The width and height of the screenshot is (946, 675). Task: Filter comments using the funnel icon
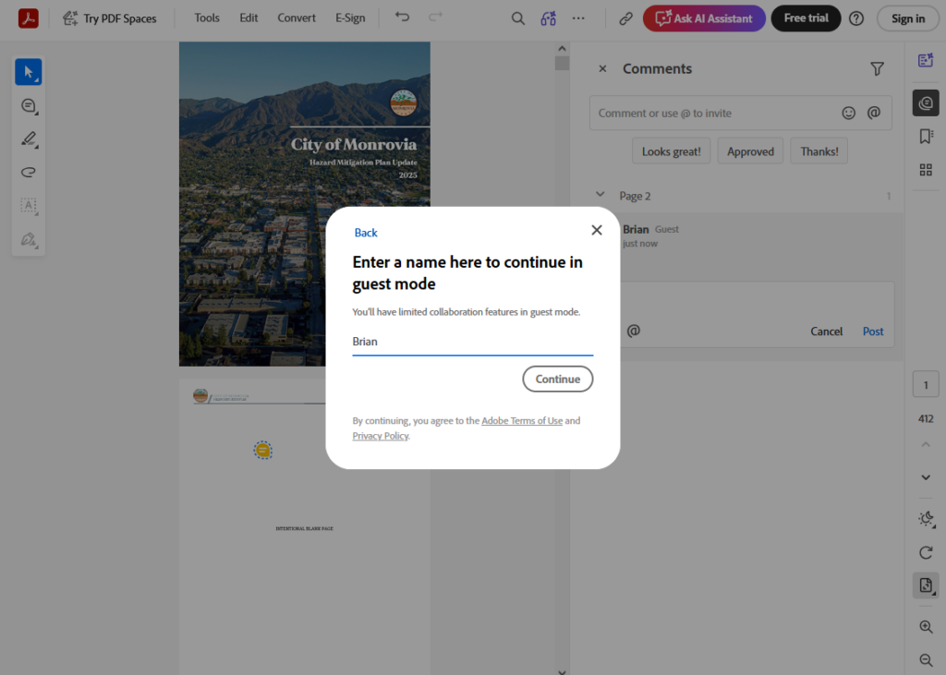click(x=877, y=68)
